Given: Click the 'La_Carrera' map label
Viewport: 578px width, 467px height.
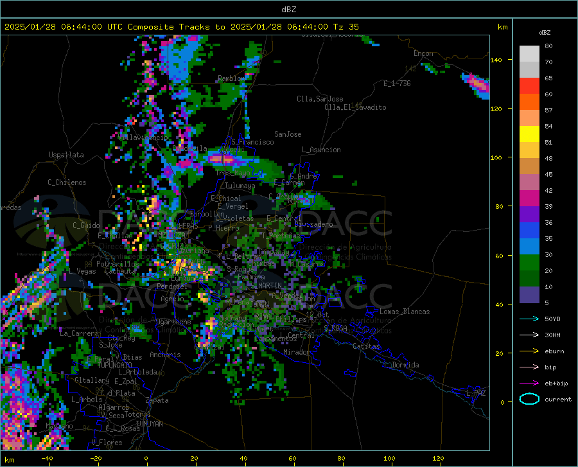Looking at the screenshot, I should click(x=79, y=333).
